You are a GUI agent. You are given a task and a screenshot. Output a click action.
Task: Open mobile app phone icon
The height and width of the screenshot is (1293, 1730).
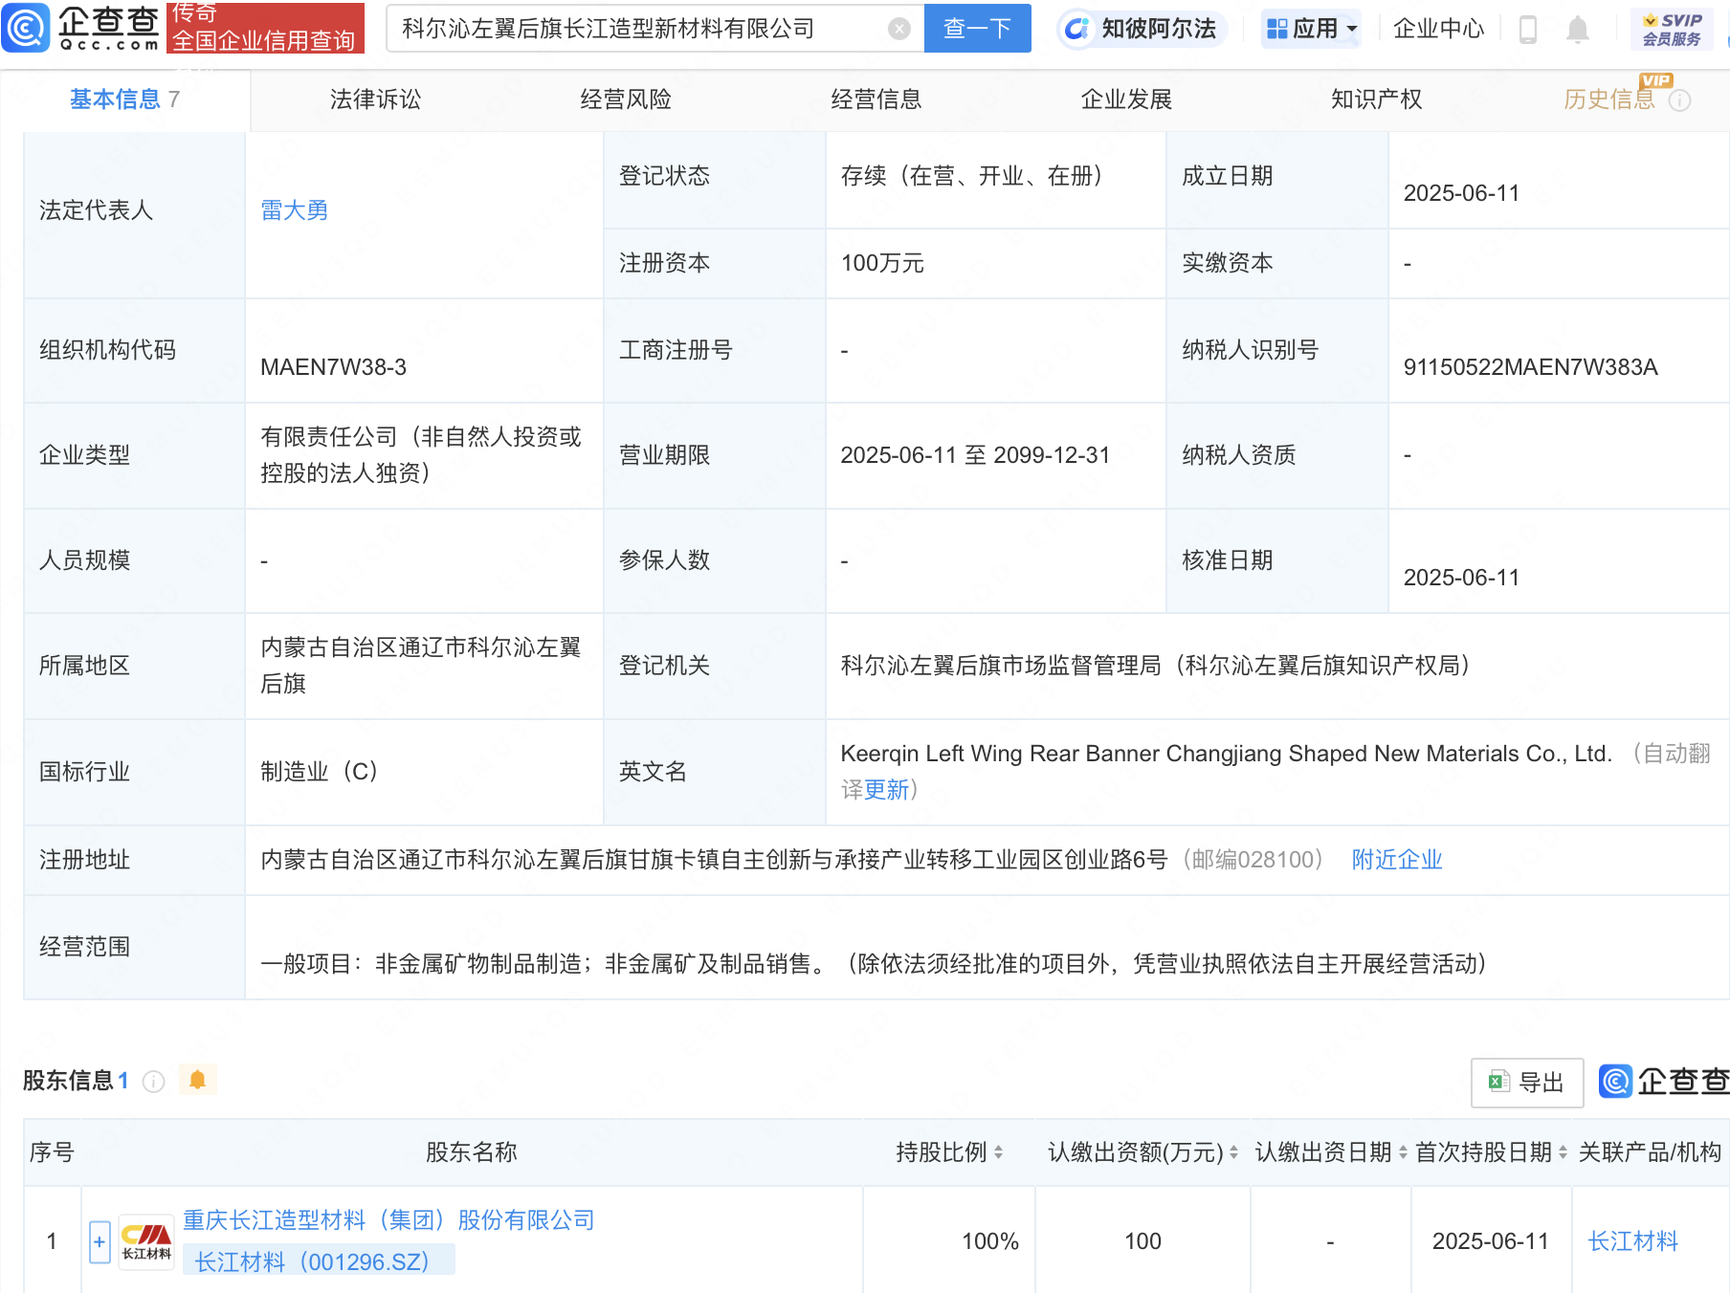tap(1527, 30)
